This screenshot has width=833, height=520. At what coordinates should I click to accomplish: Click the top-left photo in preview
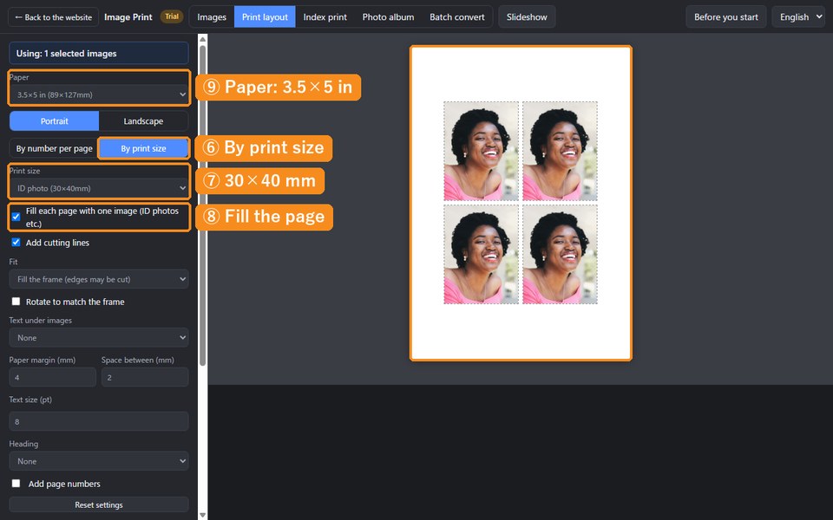pos(481,151)
